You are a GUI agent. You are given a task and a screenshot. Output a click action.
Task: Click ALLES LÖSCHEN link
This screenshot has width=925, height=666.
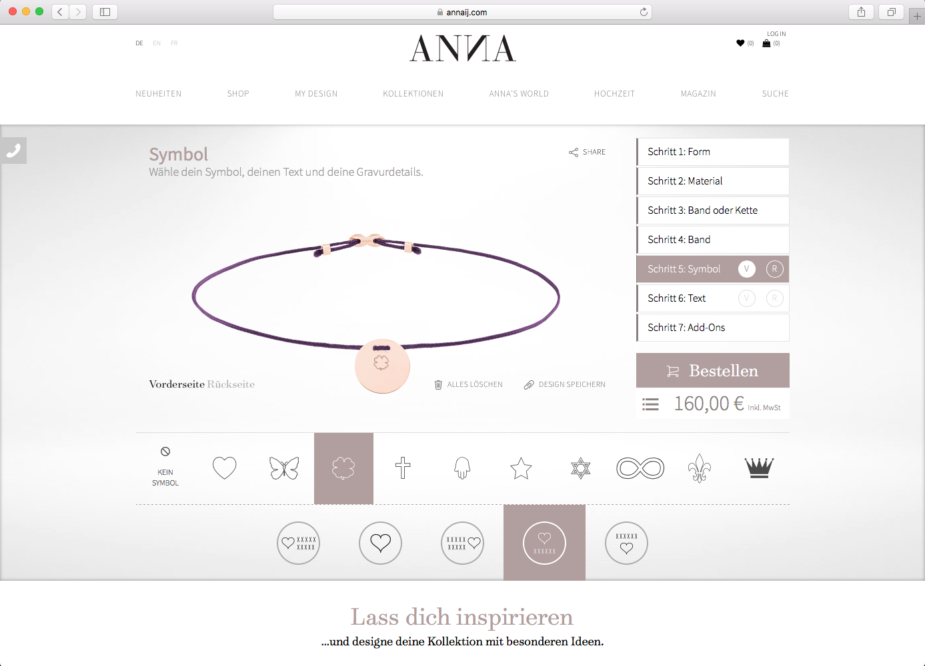468,384
